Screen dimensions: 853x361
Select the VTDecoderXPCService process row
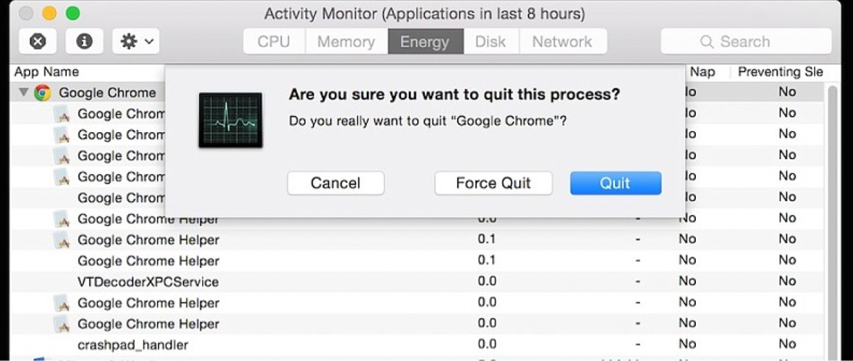click(x=419, y=281)
